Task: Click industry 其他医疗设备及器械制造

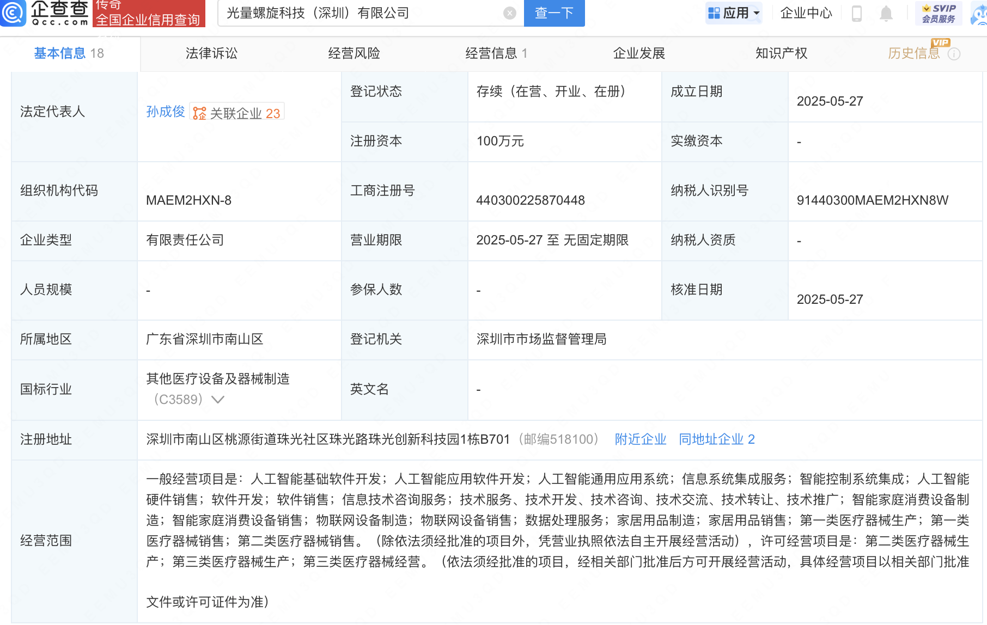Action: [x=218, y=379]
